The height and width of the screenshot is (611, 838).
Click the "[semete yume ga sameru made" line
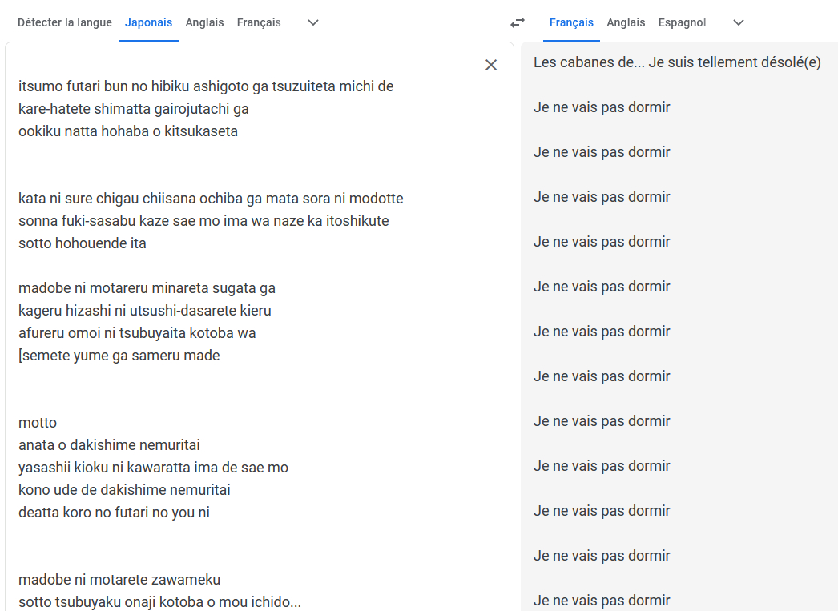pos(119,356)
